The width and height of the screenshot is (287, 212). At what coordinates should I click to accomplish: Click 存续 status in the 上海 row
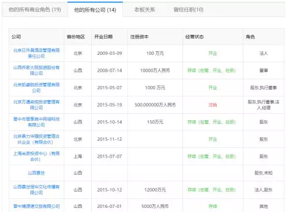[211, 156]
